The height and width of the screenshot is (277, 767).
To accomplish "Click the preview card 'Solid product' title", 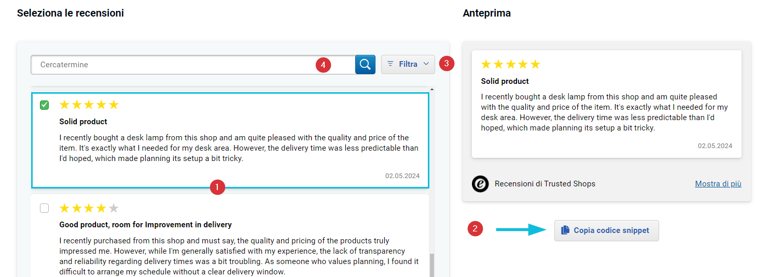I will click(505, 81).
